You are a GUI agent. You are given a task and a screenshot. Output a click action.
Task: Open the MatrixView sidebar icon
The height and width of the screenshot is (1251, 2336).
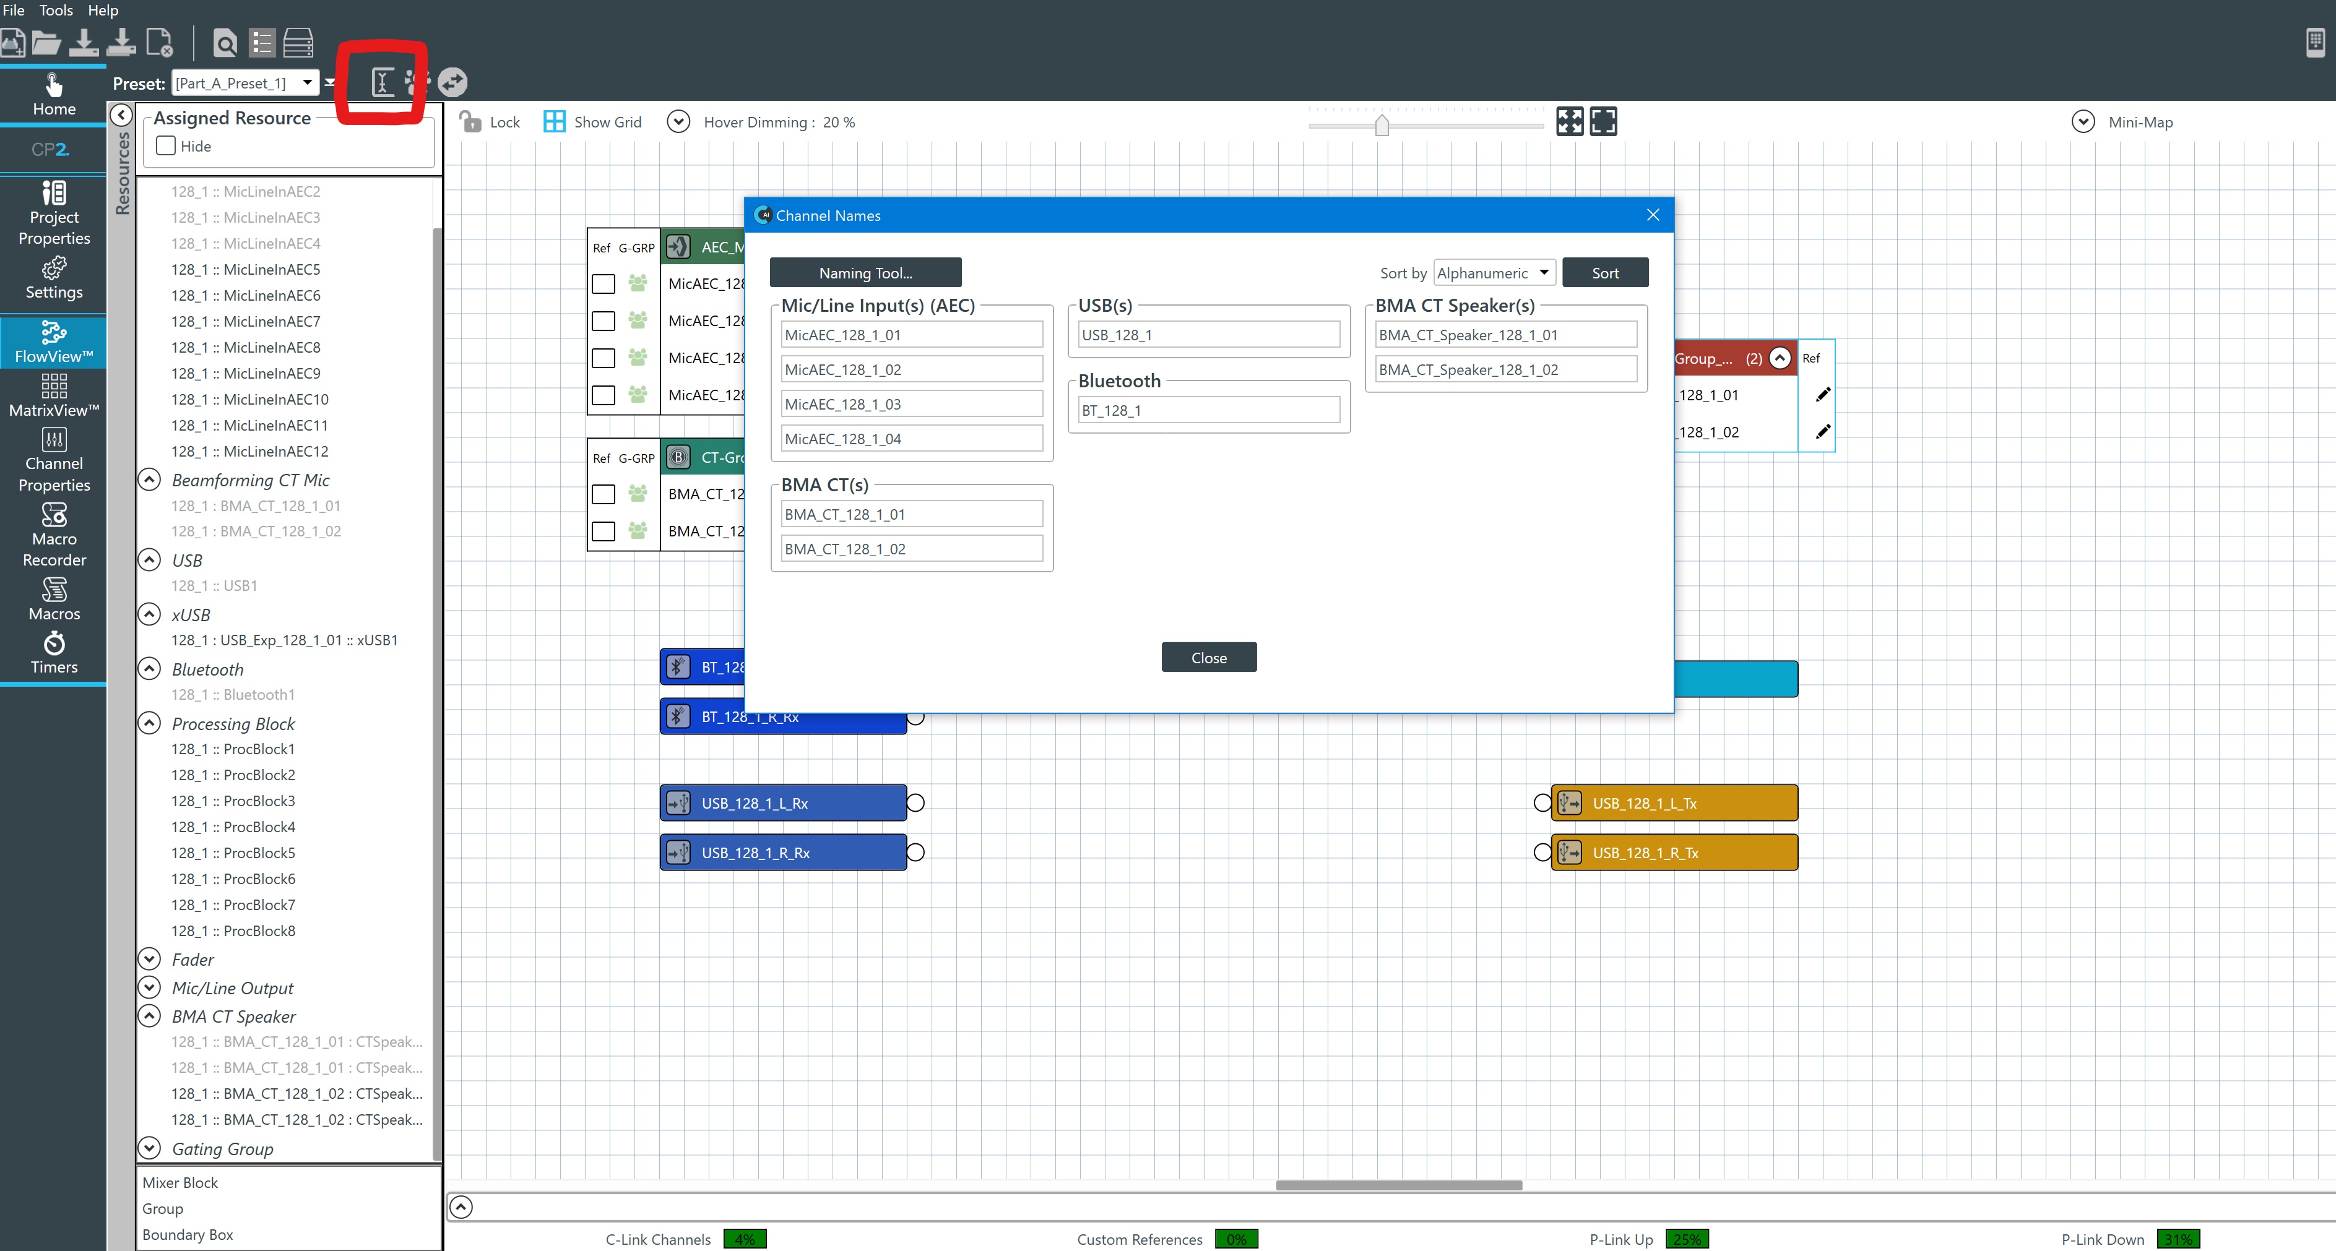tap(53, 395)
